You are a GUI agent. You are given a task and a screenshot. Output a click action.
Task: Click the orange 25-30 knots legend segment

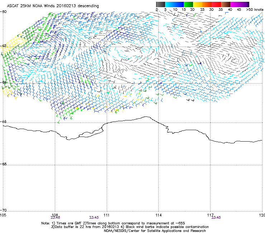click(207, 4)
